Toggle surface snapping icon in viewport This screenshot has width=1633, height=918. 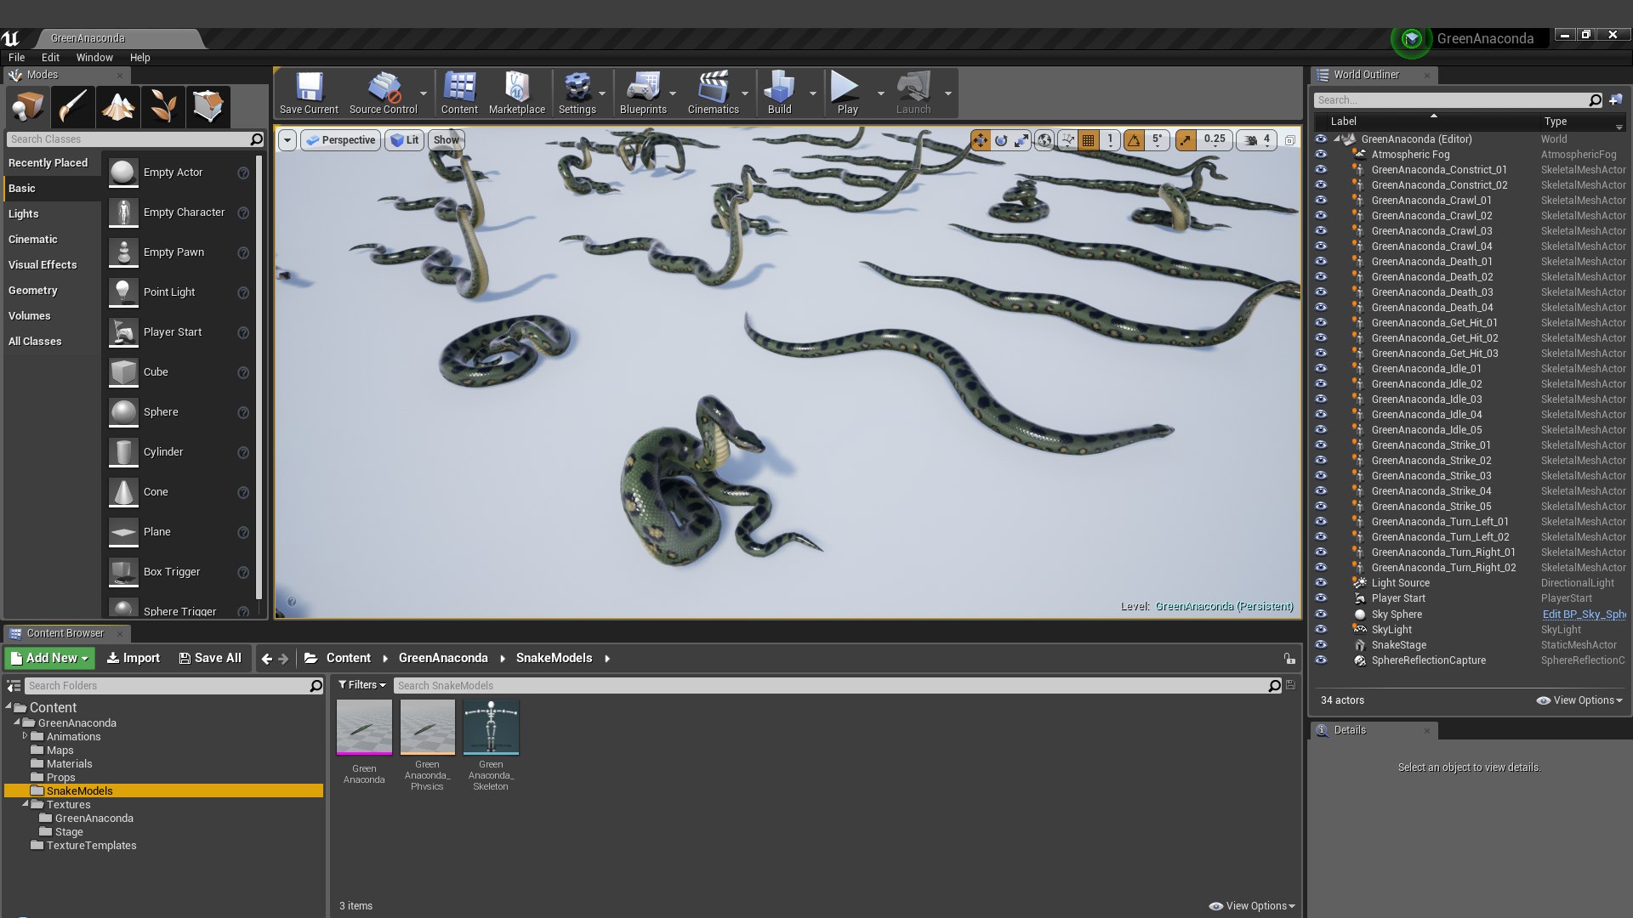[x=1067, y=140]
